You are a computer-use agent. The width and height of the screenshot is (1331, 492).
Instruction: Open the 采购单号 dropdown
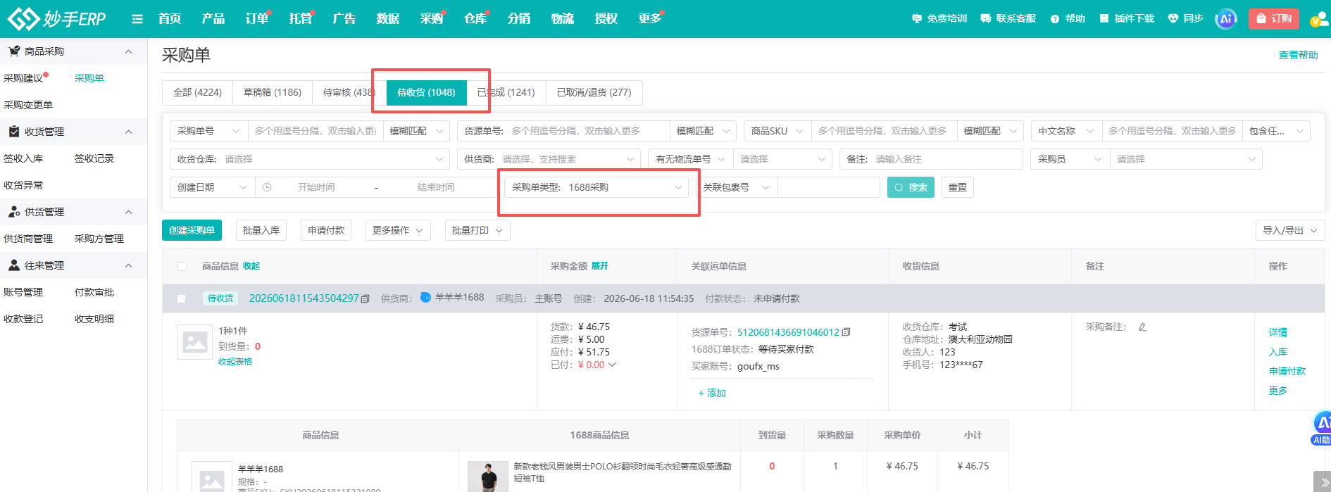208,131
